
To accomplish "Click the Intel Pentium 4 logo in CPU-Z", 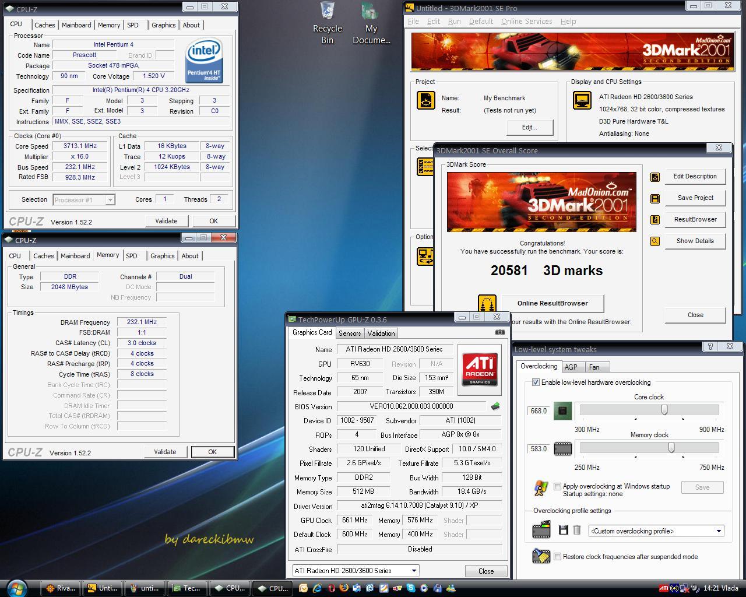I will point(204,60).
